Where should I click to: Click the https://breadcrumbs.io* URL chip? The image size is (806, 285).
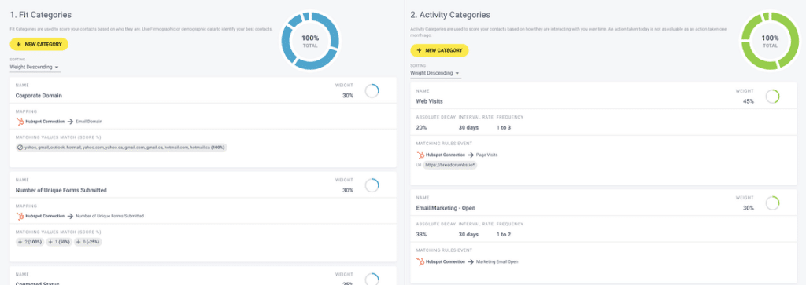[450, 166]
